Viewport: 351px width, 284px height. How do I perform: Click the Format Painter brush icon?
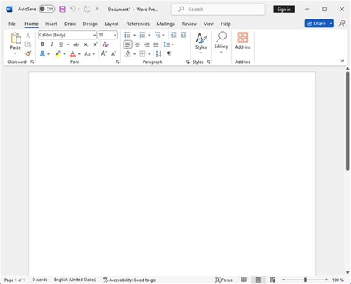[x=28, y=53]
